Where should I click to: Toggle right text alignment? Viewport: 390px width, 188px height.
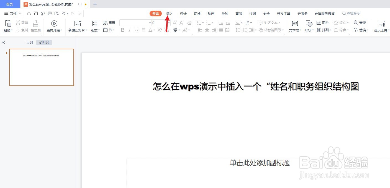point(214,30)
